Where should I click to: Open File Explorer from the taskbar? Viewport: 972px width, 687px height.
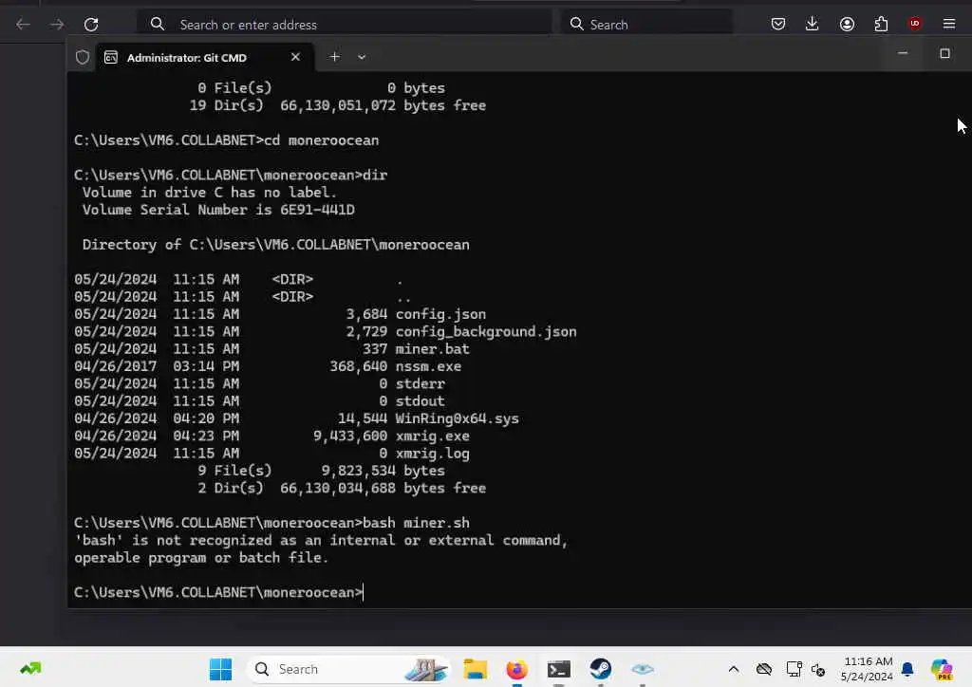click(x=475, y=669)
